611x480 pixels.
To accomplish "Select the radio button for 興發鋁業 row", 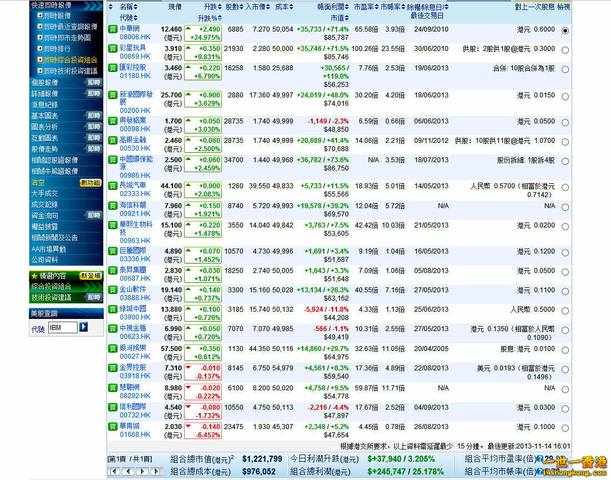I will click(x=565, y=122).
